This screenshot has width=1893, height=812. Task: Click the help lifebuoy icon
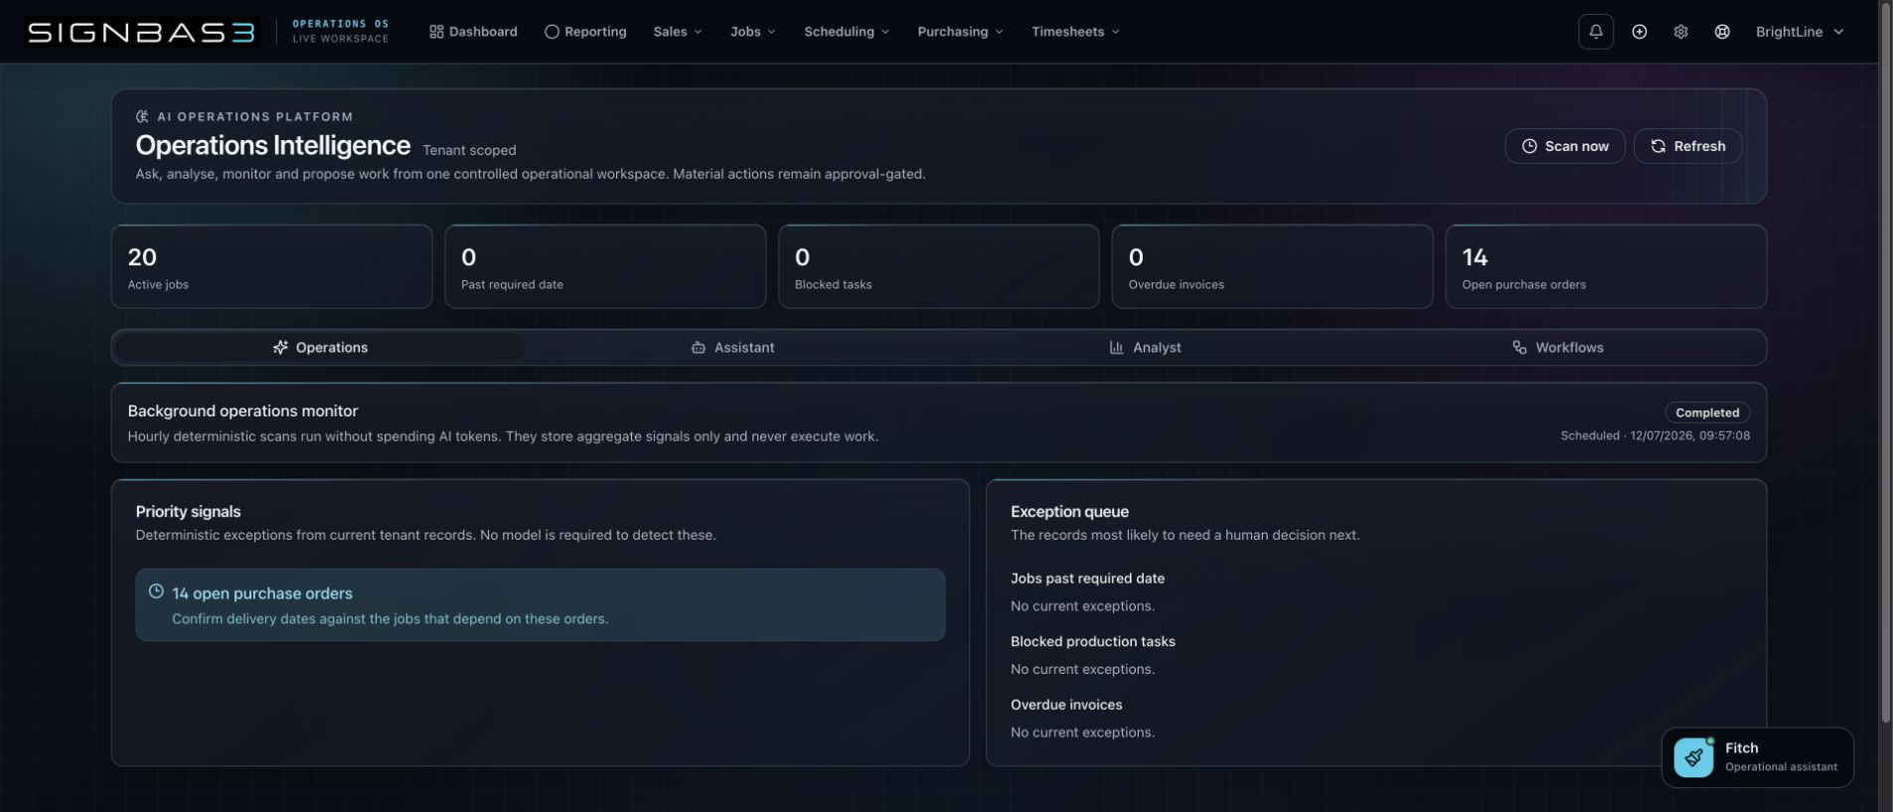1722,32
